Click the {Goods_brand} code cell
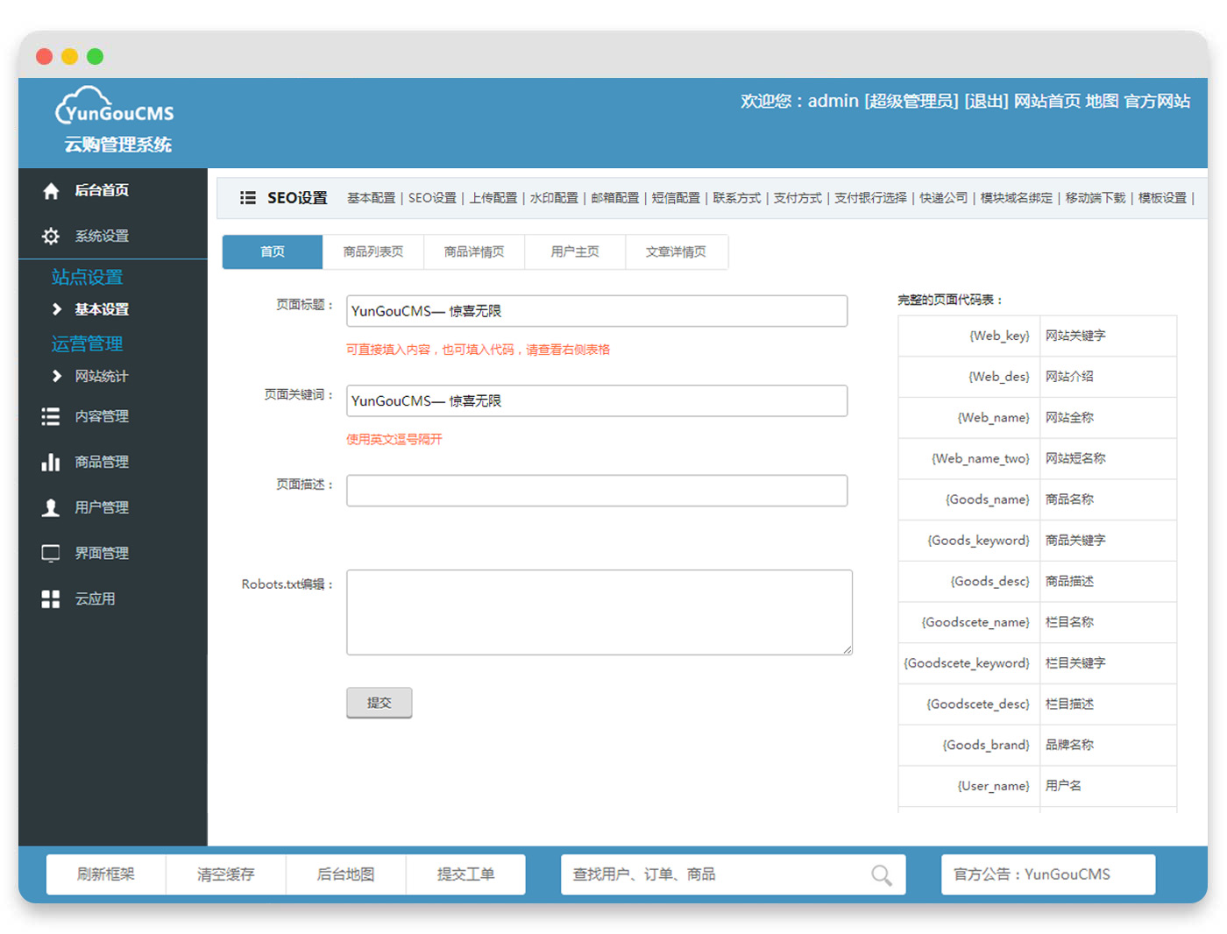This screenshot has height=934, width=1227. click(968, 745)
